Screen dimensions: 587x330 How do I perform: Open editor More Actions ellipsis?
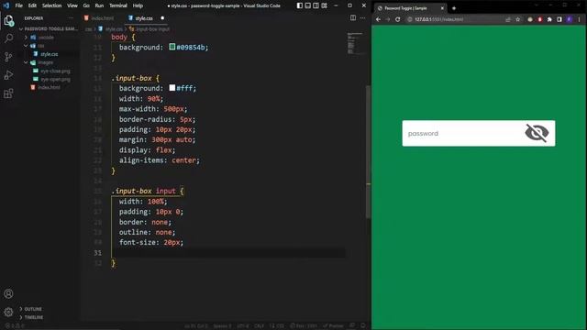coord(363,17)
